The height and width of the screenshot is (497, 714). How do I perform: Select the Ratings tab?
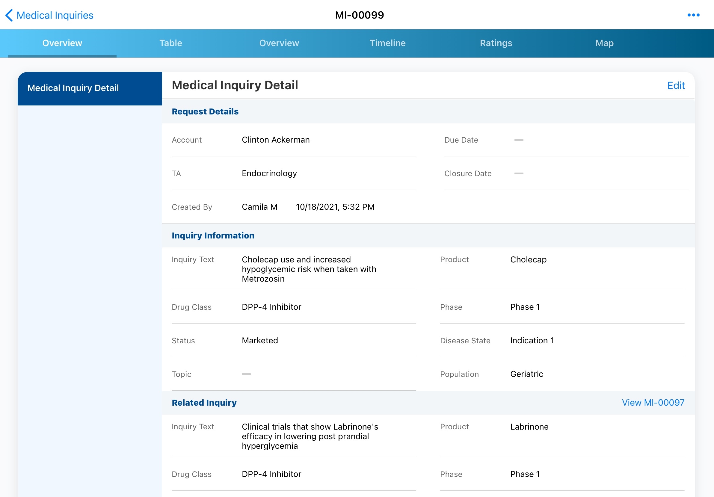496,43
